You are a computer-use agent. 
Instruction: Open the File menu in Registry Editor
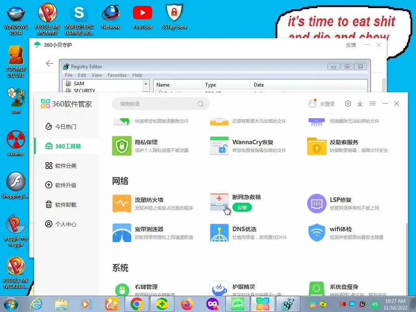tap(68, 75)
